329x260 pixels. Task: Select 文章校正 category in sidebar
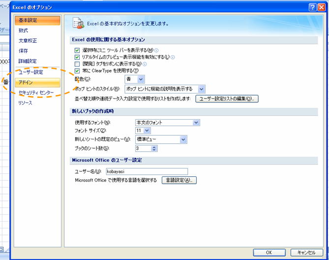[x=37, y=41]
